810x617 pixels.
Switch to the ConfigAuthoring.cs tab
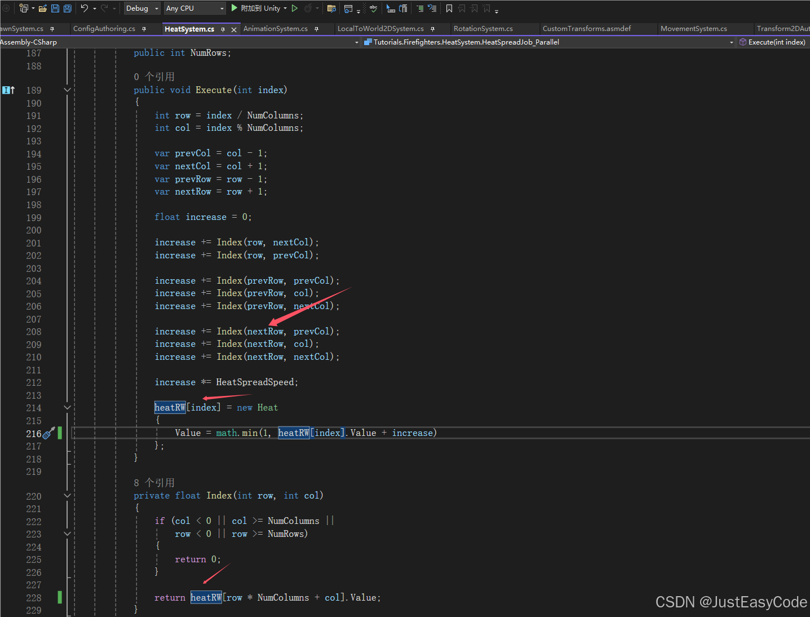[104, 29]
